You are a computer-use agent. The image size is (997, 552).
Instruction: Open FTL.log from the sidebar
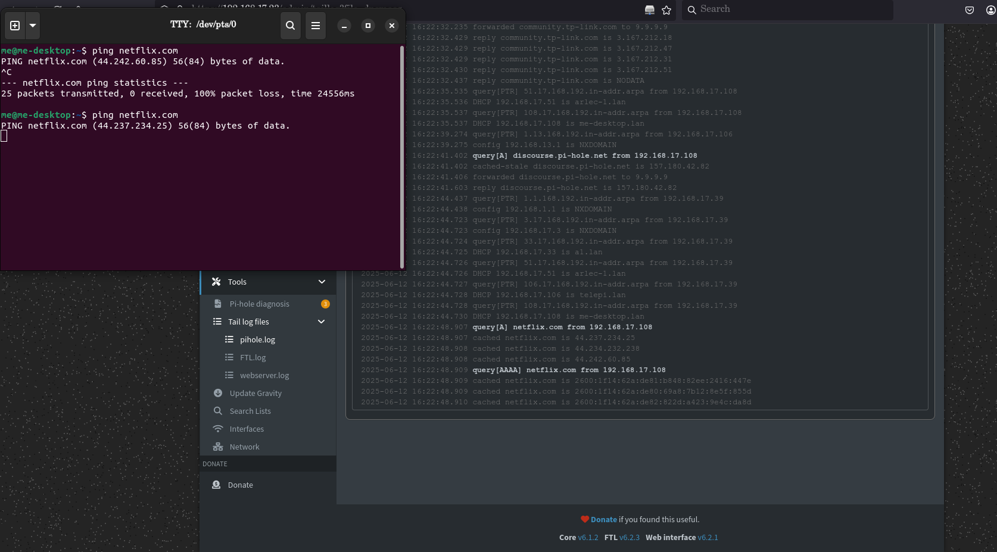pyautogui.click(x=253, y=357)
